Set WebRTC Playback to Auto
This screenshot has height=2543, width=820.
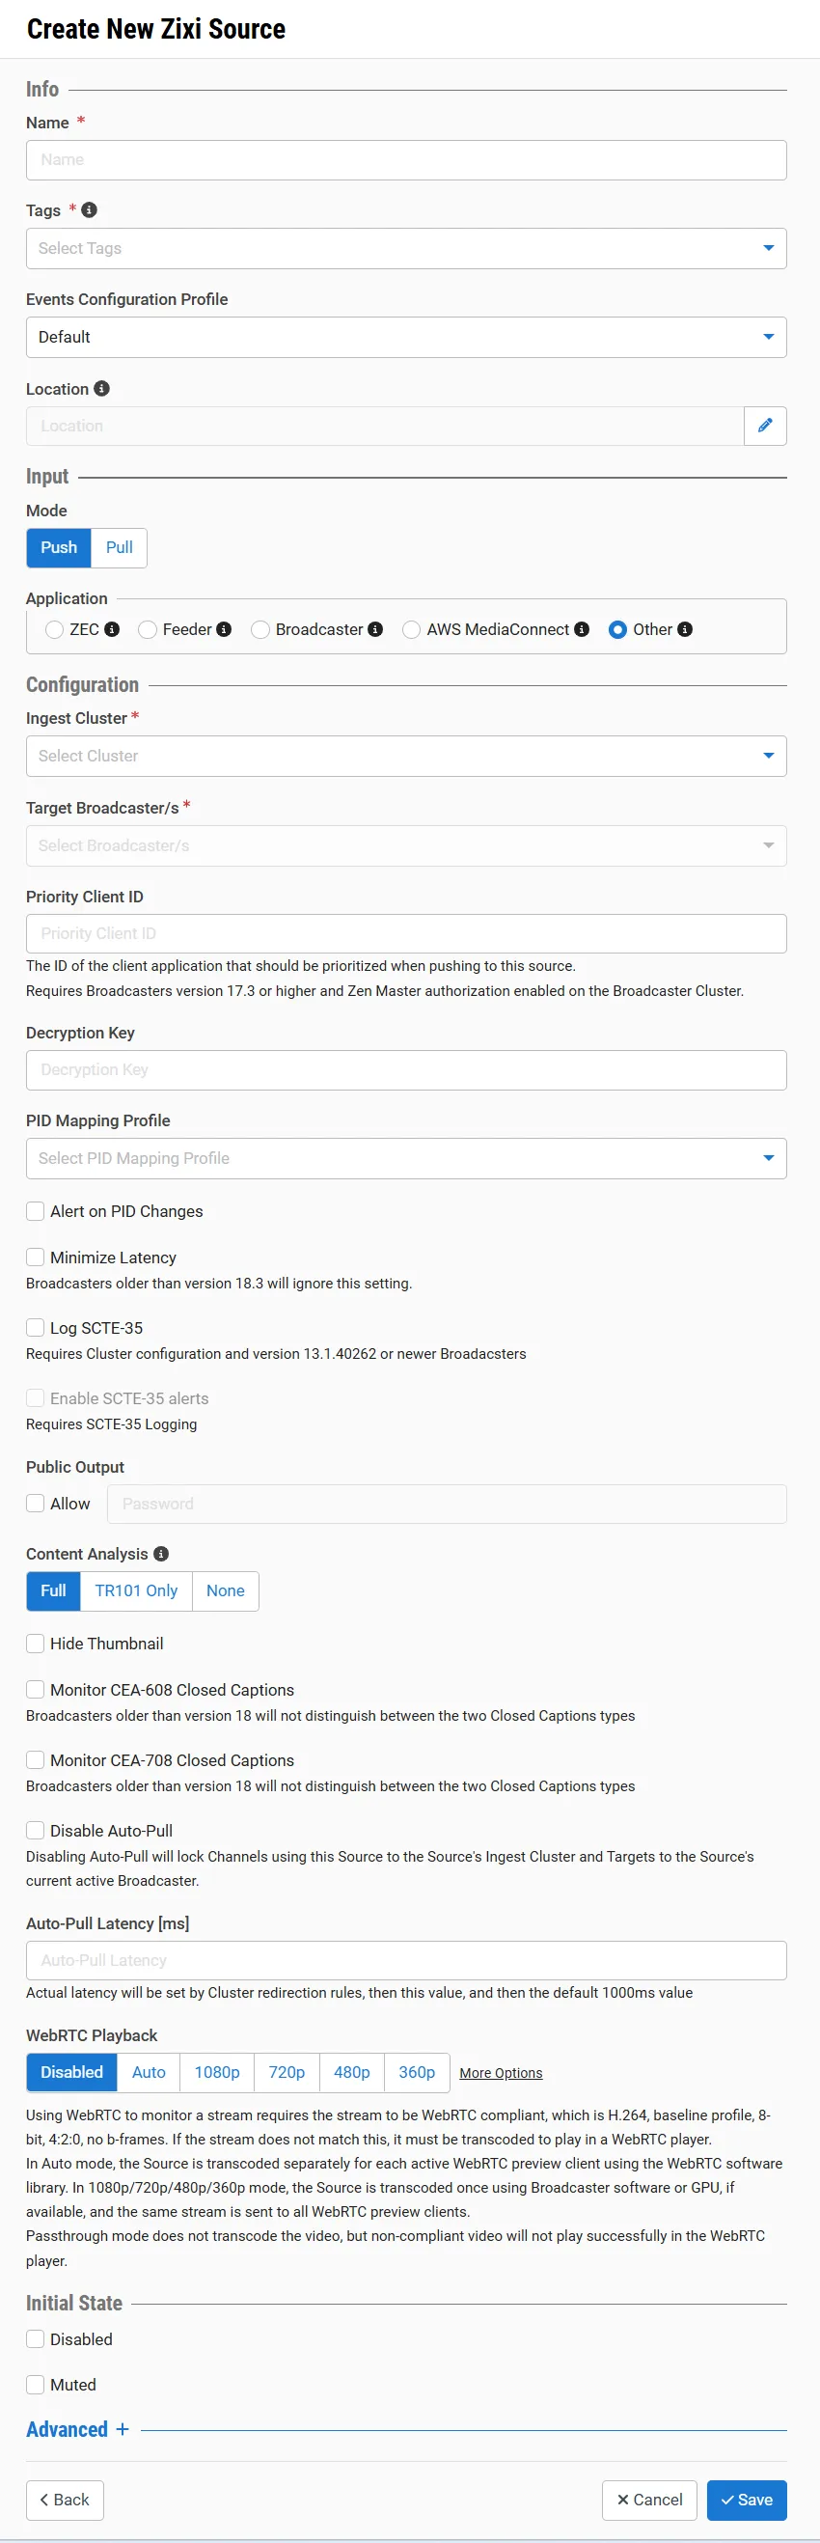click(x=149, y=2073)
